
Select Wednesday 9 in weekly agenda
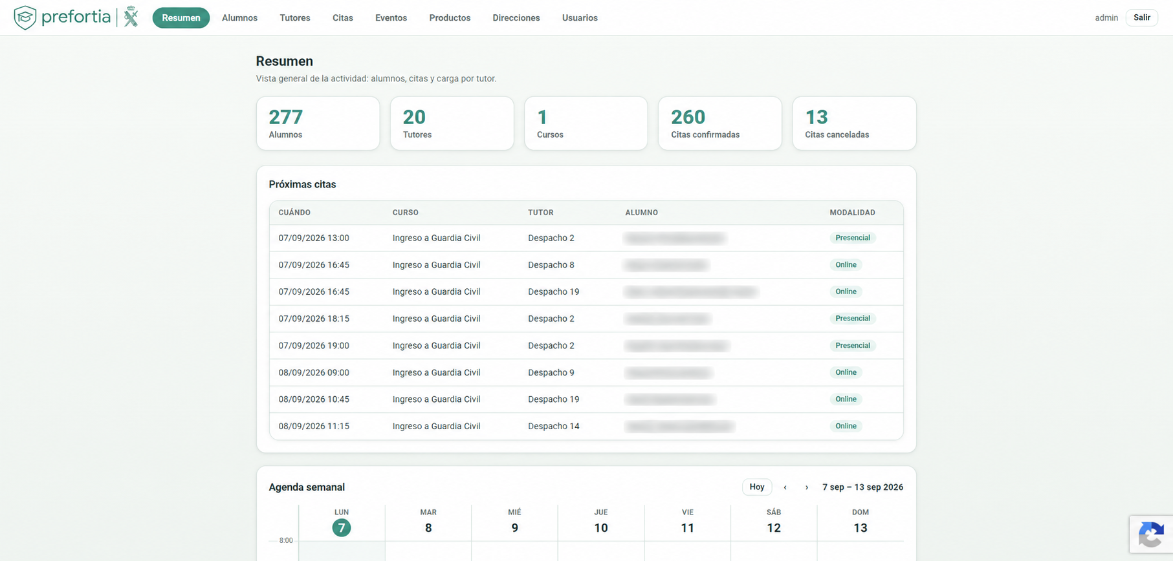tap(515, 528)
